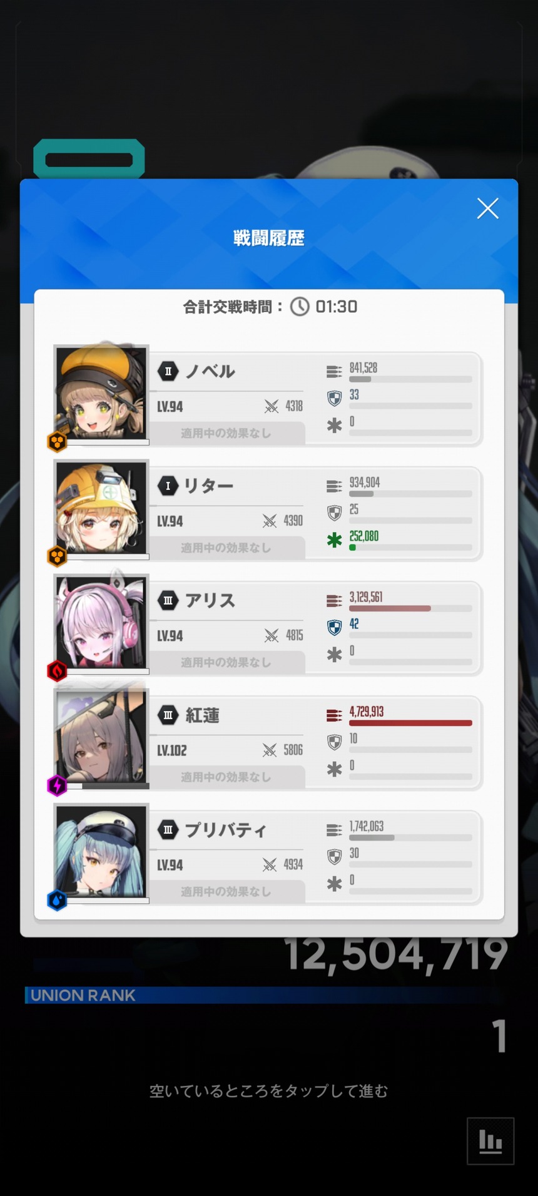Click リター's green healing amount icon
Screen dimensions: 538x1196
click(335, 539)
